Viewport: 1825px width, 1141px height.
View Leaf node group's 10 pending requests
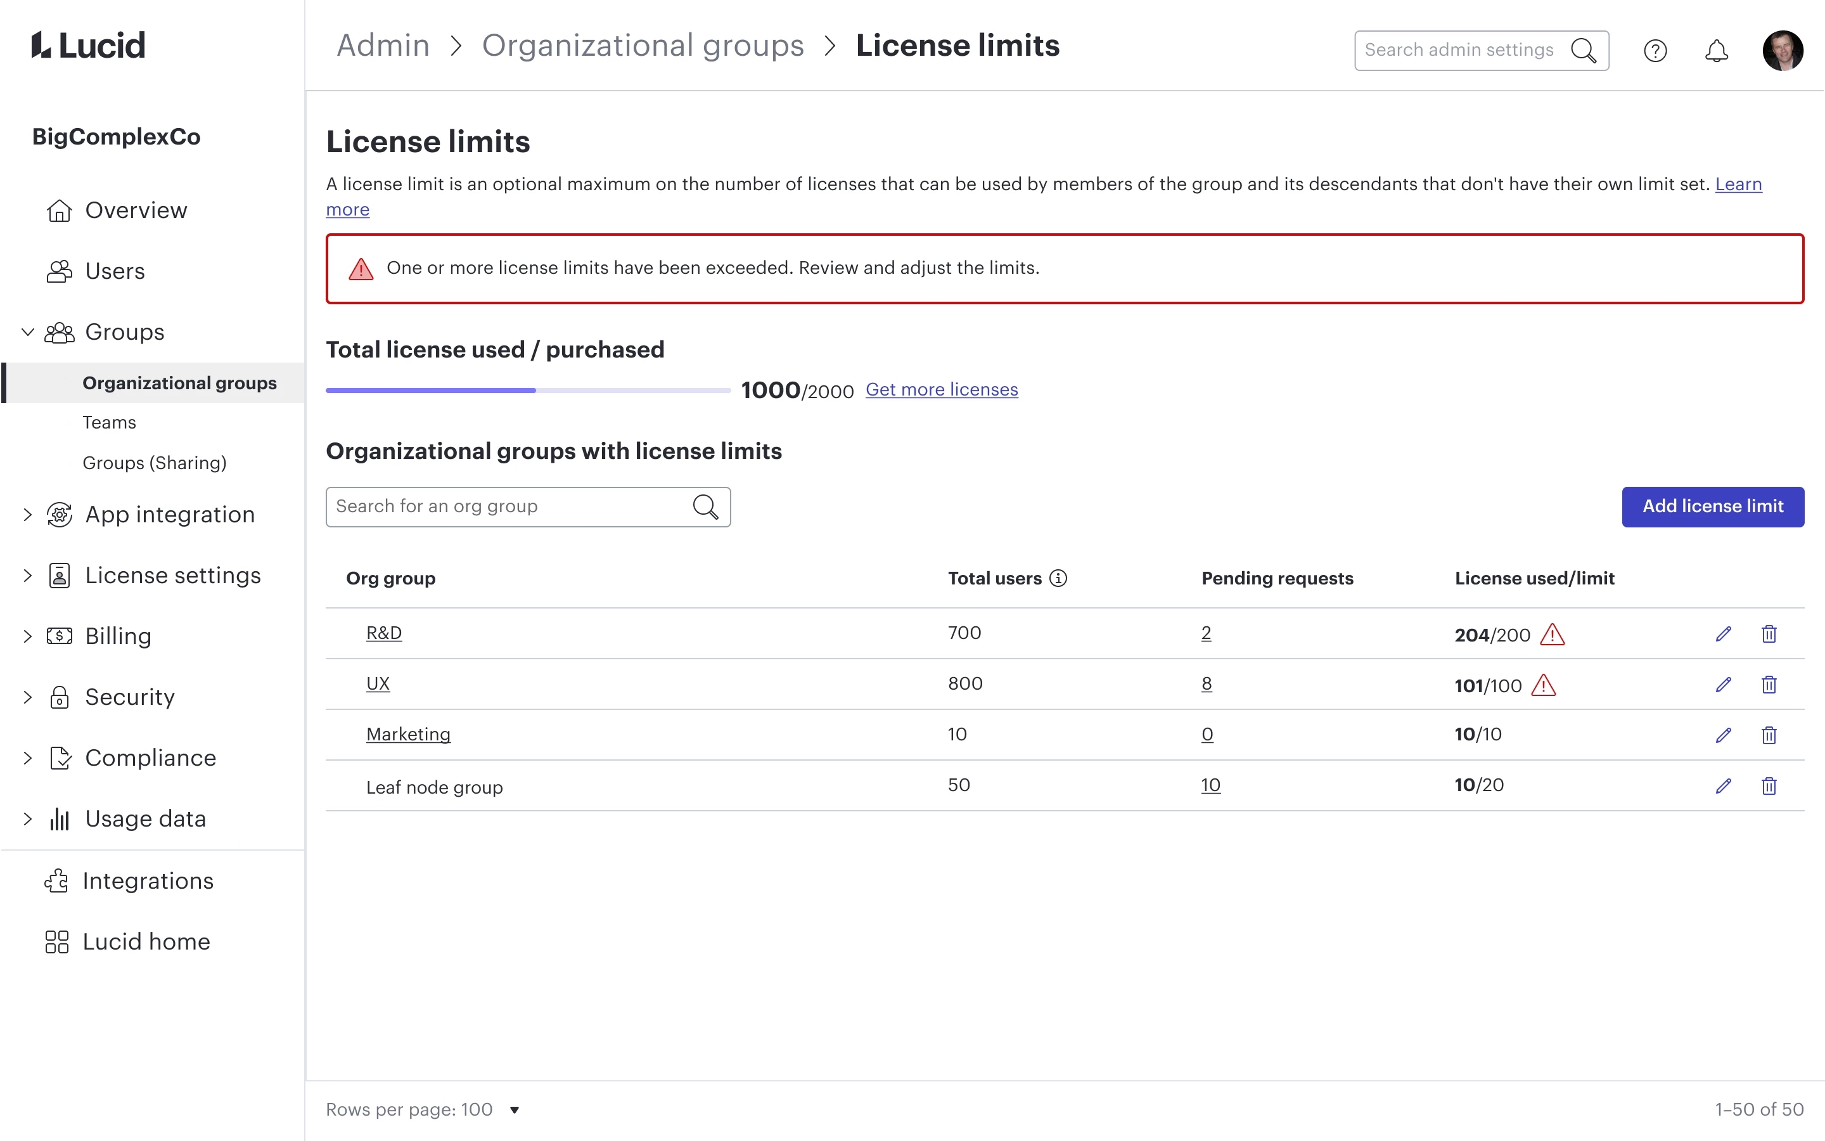click(x=1210, y=785)
